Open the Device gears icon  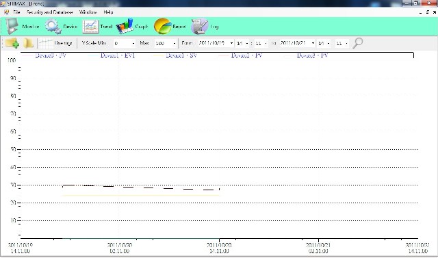[53, 26]
